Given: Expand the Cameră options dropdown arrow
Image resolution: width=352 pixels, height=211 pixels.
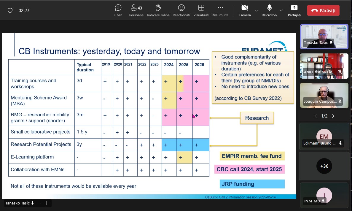Looking at the screenshot, I should [257, 10].
